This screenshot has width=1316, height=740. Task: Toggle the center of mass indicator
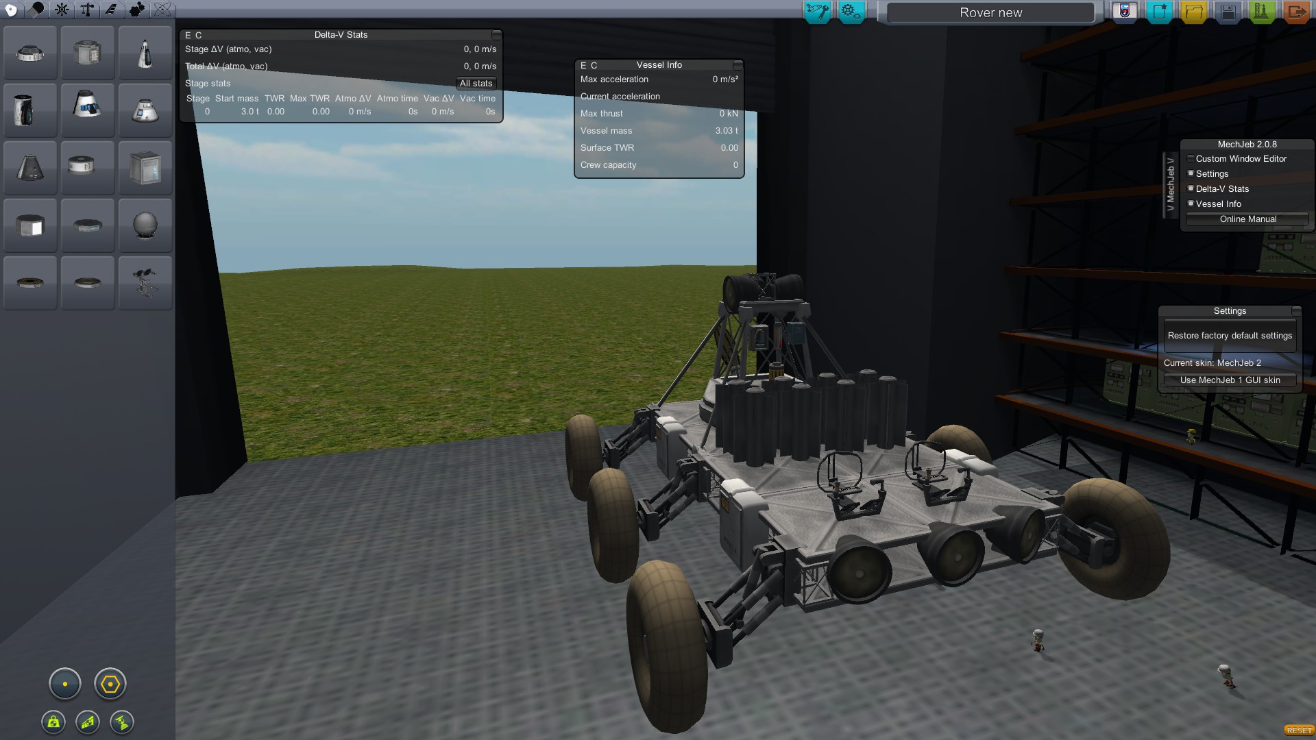[x=53, y=721]
